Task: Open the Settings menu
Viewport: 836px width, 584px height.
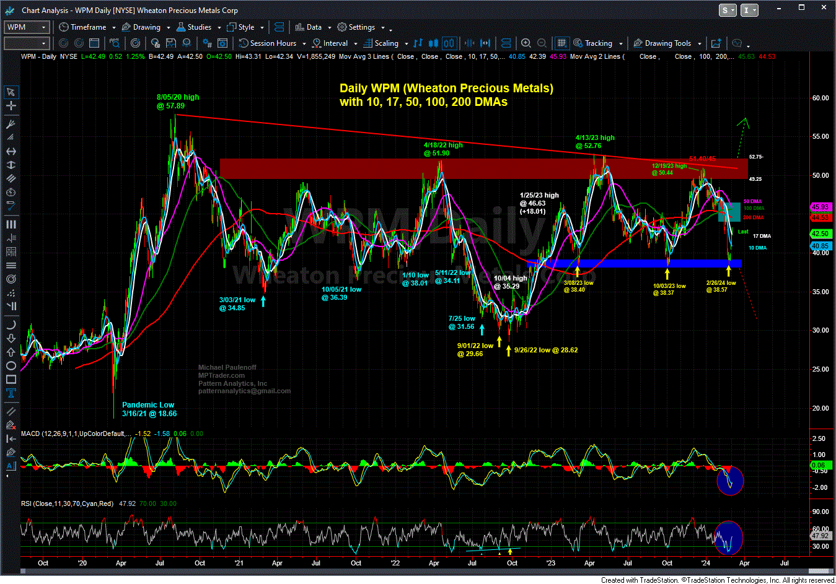Action: 356,27
